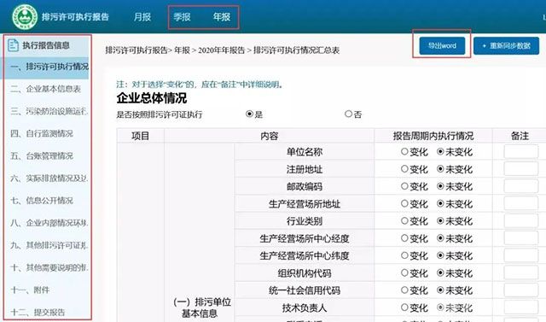Image resolution: width=546 pixels, height=322 pixels.
Task: Open 五、台账管理情况 in sidebar
Action: 42,155
